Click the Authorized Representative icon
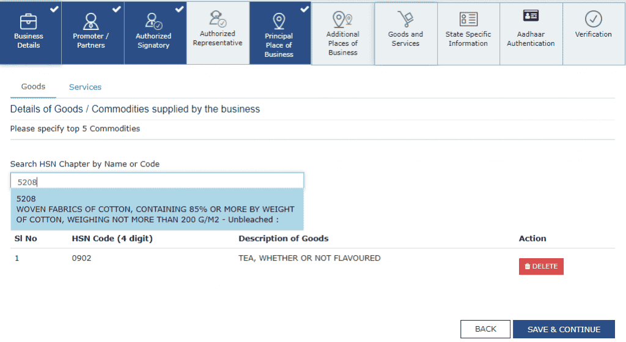Viewport: 626px width, 342px height. click(218, 18)
